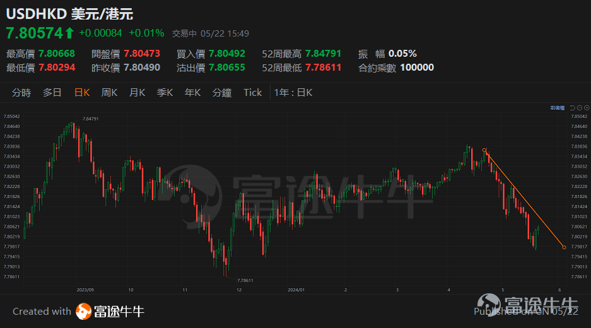
Task: Click the +0.01% percent change
Action: point(146,33)
